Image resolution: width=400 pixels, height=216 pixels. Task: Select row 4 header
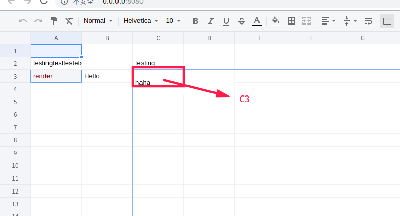coord(15,89)
